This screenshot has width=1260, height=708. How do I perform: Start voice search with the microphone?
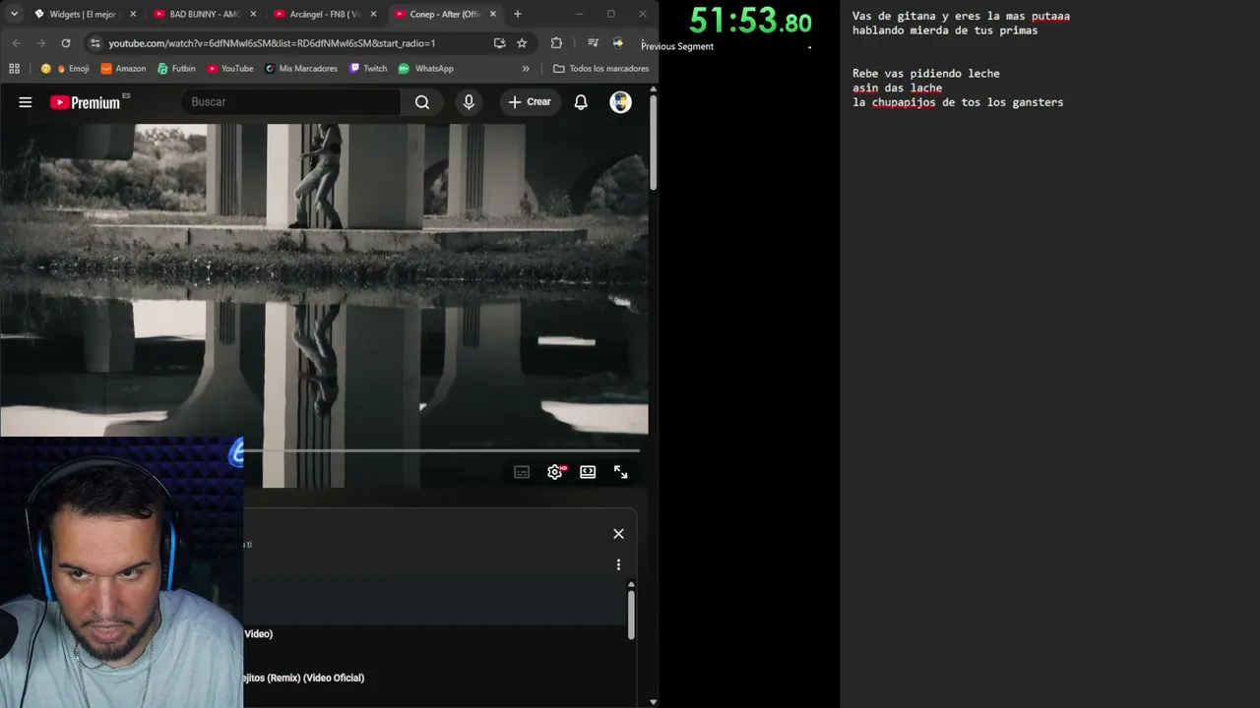(469, 102)
